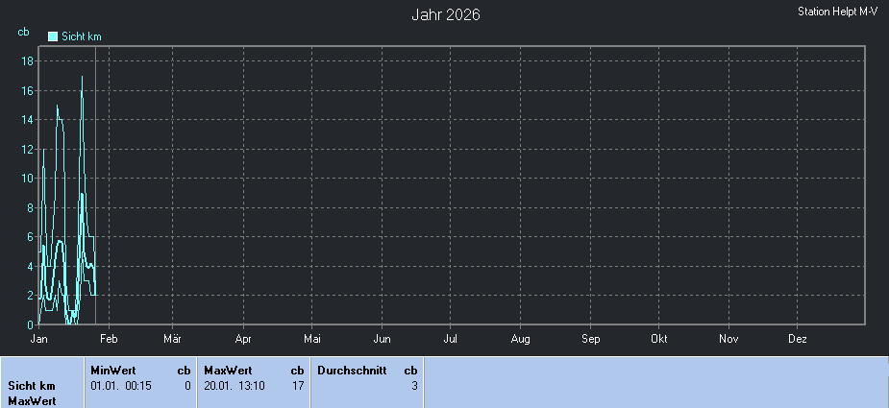Click the gray vertical cursor line in chart
The height and width of the screenshot is (408, 889).
point(95,192)
